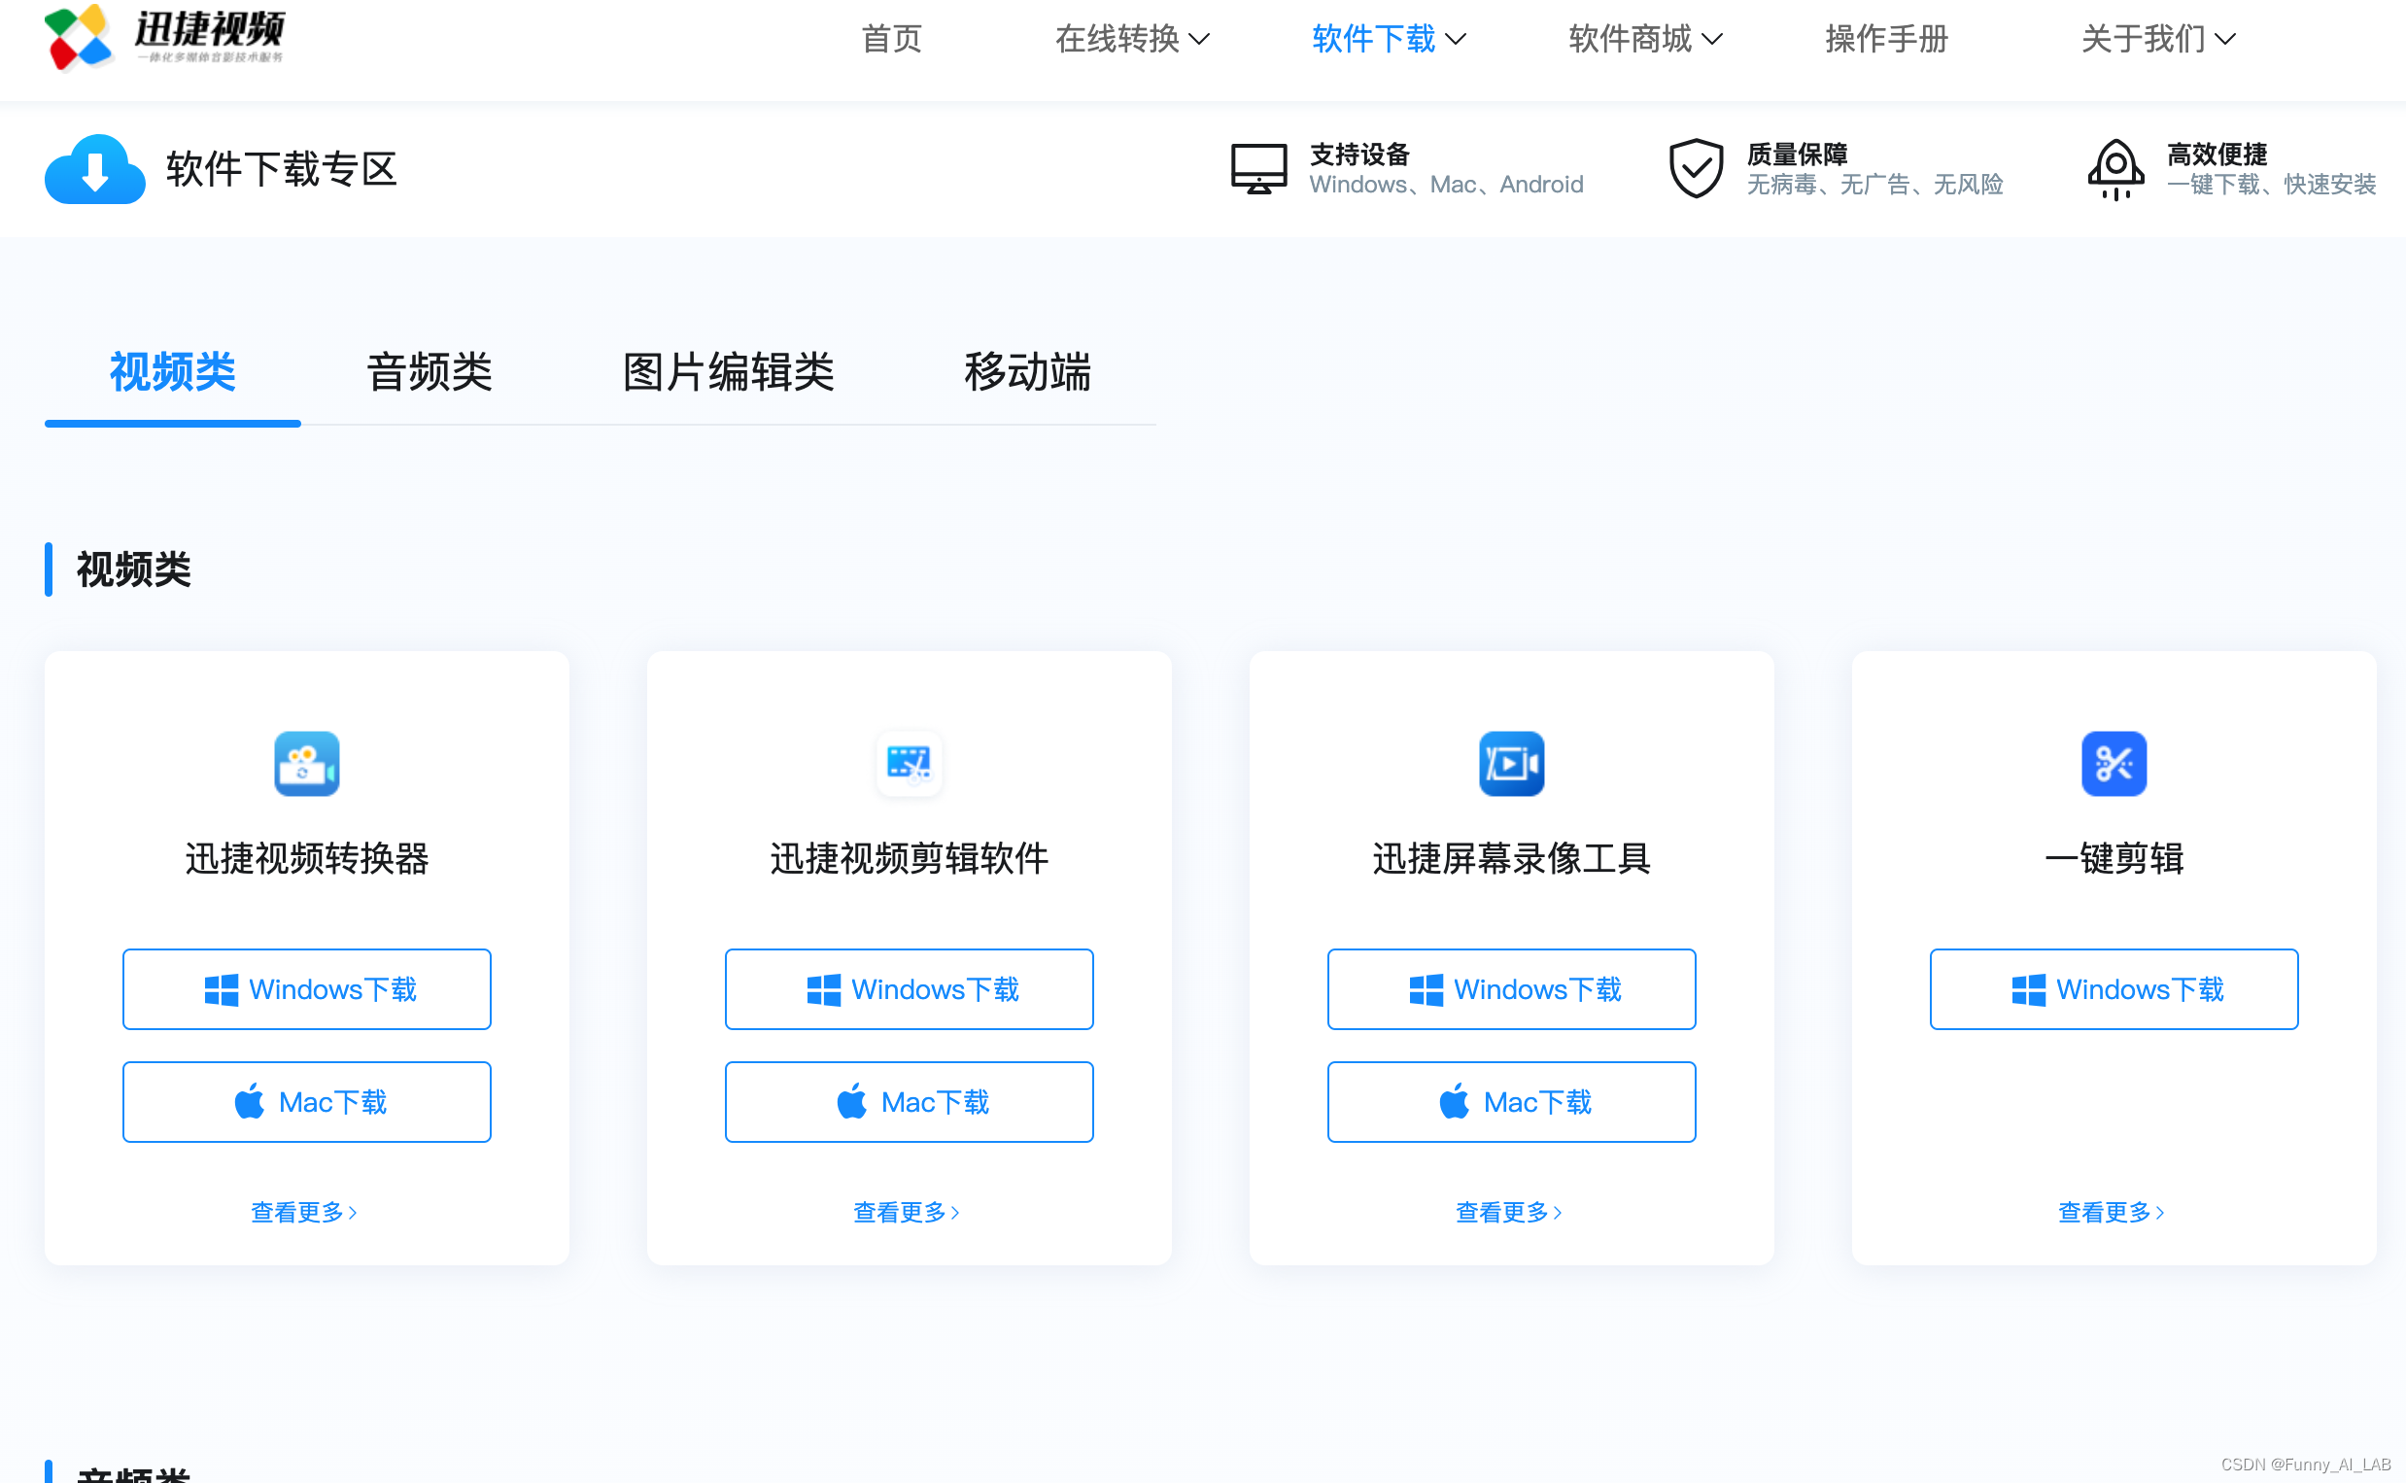The width and height of the screenshot is (2406, 1483).
Task: Open 查看更多 under 一键剪辑
Action: (x=2112, y=1212)
